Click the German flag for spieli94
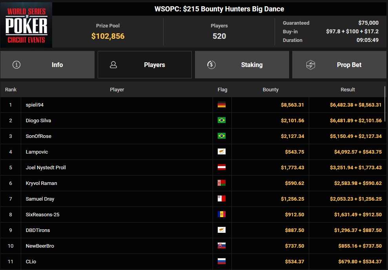 tap(222, 105)
